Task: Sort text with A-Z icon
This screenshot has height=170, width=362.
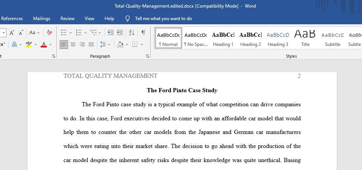Action: pyautogui.click(x=132, y=33)
